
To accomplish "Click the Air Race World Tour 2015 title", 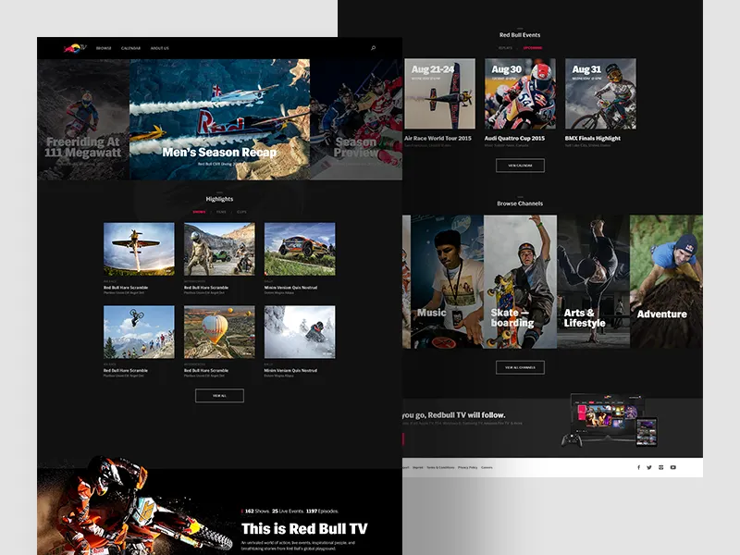I will pos(438,138).
